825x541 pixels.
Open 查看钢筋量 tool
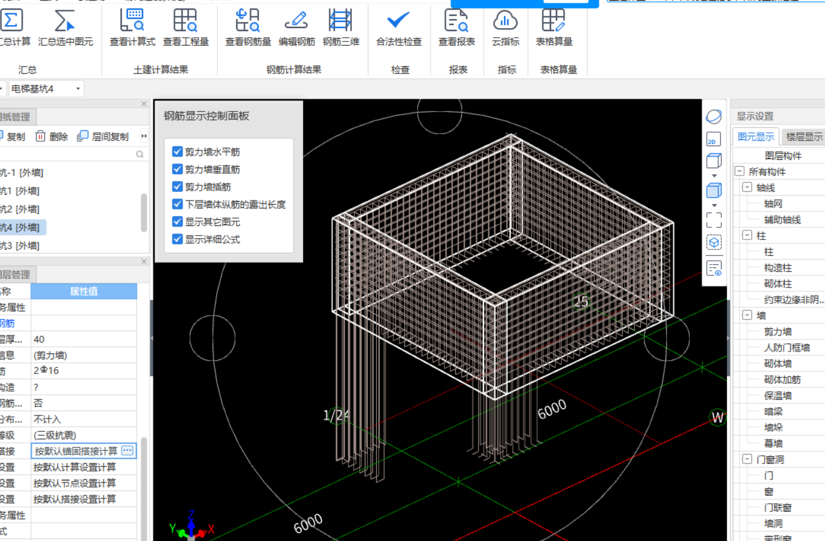coord(248,28)
